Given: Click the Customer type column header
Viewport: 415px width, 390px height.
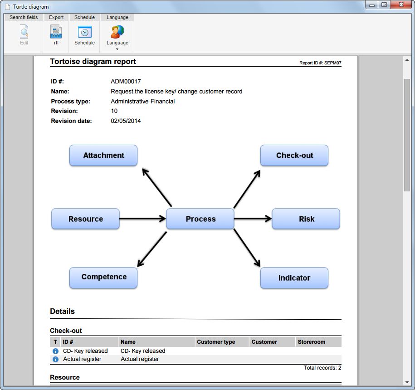Looking at the screenshot, I should (222, 342).
